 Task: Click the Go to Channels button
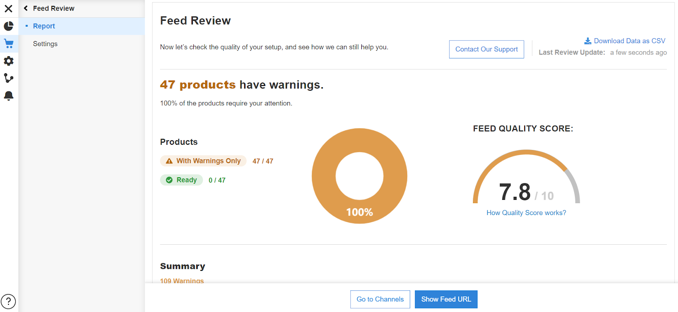(380, 299)
